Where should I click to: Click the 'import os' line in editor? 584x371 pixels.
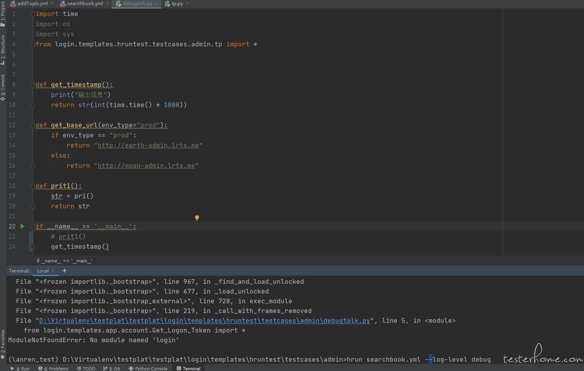click(53, 24)
